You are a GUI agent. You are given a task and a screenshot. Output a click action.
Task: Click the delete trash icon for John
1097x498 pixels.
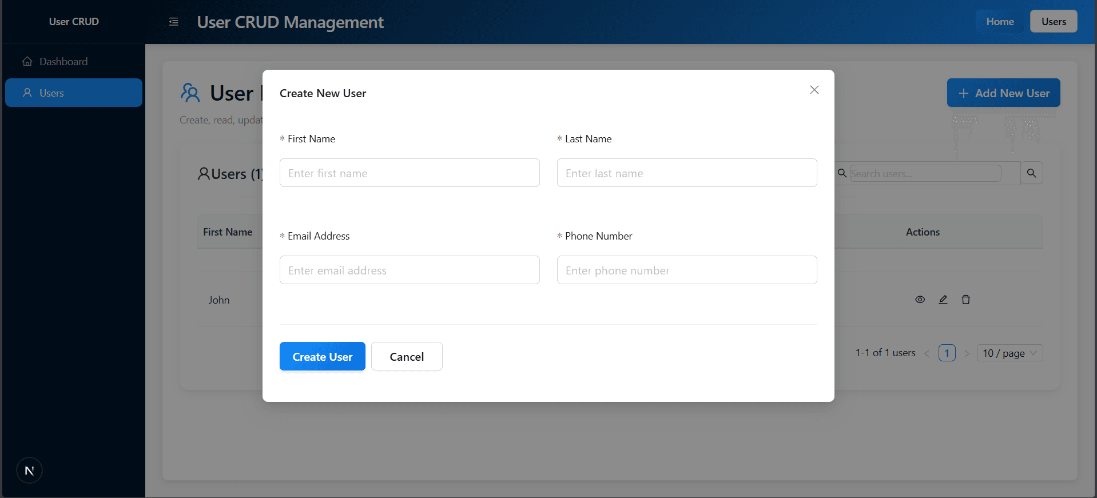(965, 300)
